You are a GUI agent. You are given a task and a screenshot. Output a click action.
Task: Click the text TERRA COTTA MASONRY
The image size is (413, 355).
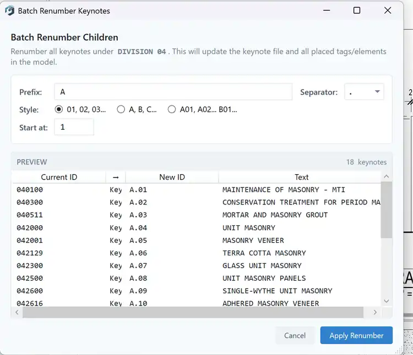(x=264, y=253)
